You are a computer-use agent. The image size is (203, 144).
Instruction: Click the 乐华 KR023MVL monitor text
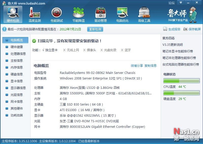pyautogui.click(x=88, y=116)
